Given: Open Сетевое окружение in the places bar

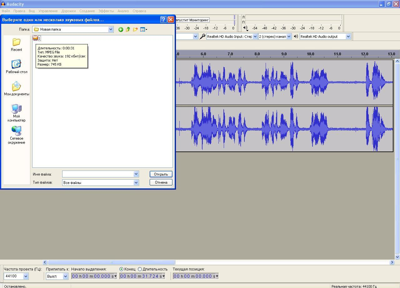Looking at the screenshot, I should pos(16,135).
